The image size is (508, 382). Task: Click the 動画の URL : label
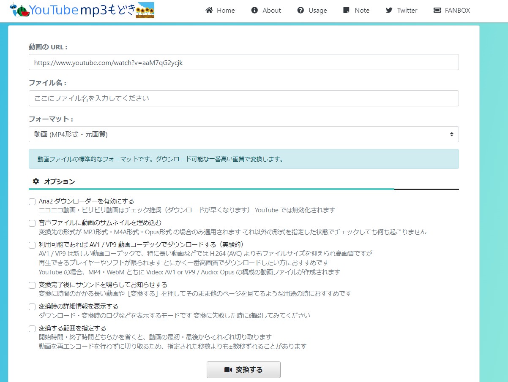coord(48,47)
